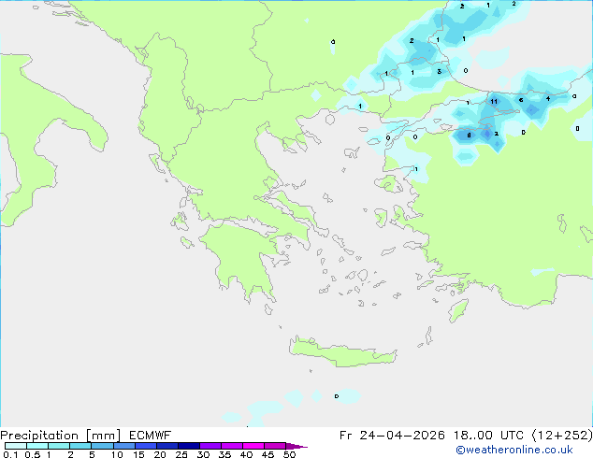
Task: Pick the 1–2 mm cyan legend swatch
Action: [x=59, y=446]
